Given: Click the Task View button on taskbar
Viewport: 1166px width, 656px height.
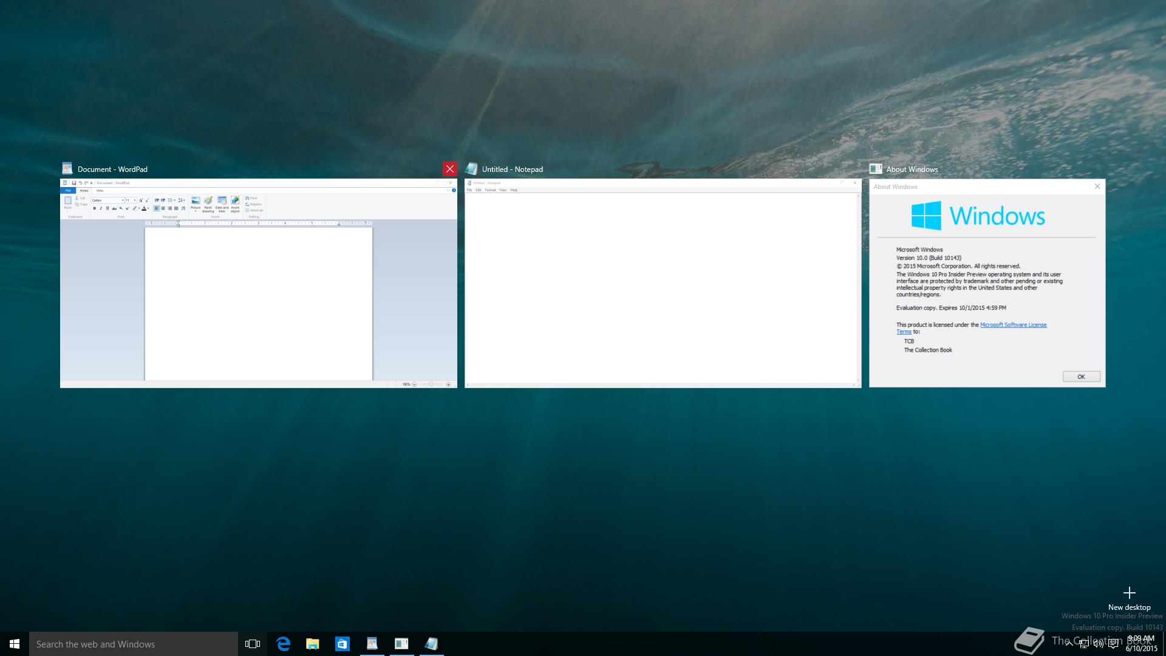Looking at the screenshot, I should click(x=253, y=644).
